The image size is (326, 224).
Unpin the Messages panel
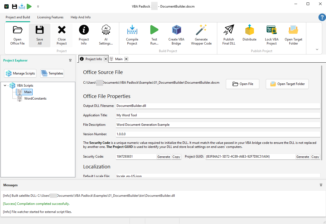point(321,185)
